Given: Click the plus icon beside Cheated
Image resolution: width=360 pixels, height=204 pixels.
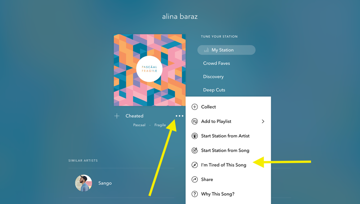Looking at the screenshot, I should 117,116.
